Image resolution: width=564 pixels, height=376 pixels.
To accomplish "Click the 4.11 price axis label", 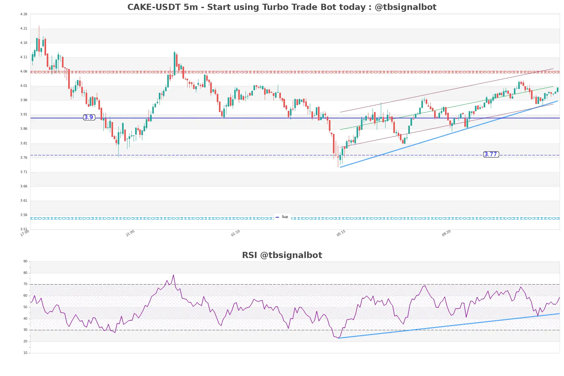I will [24, 57].
